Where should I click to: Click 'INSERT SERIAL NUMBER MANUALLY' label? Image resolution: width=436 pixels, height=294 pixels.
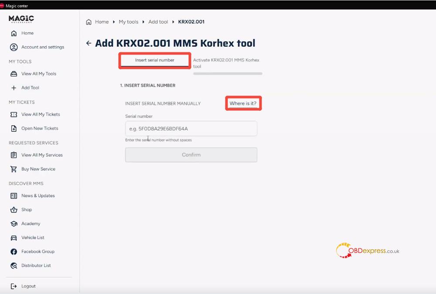point(163,103)
